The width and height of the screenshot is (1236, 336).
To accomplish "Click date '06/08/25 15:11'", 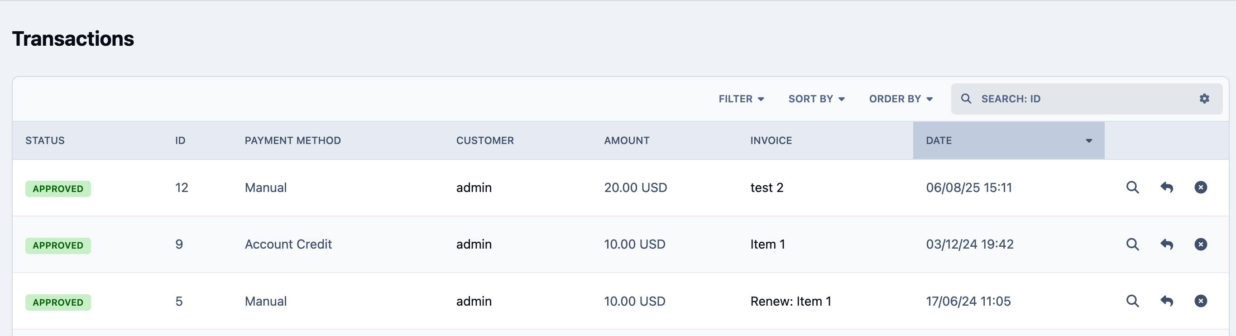I will pos(969,187).
